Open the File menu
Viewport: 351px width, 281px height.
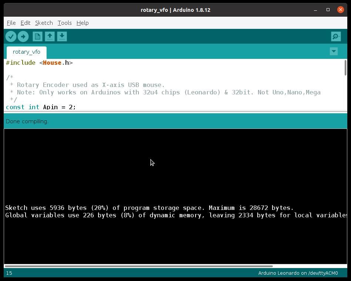click(11, 23)
